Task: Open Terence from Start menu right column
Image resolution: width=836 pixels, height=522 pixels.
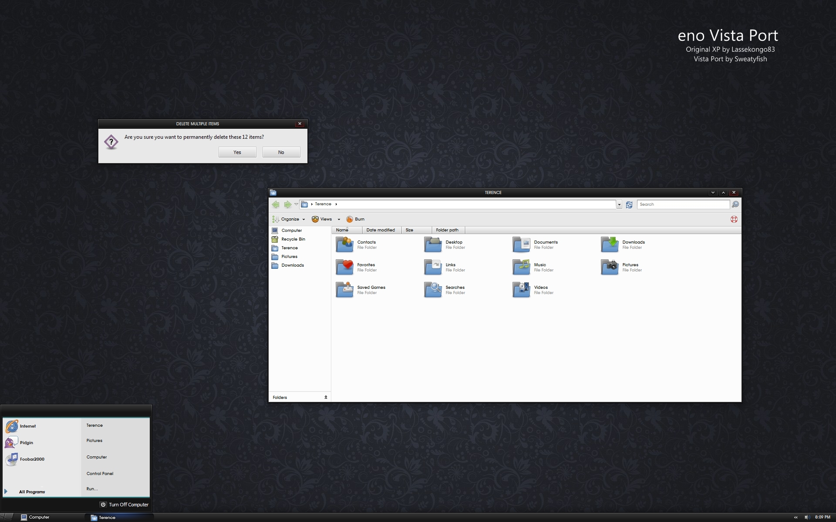Action: [94, 425]
